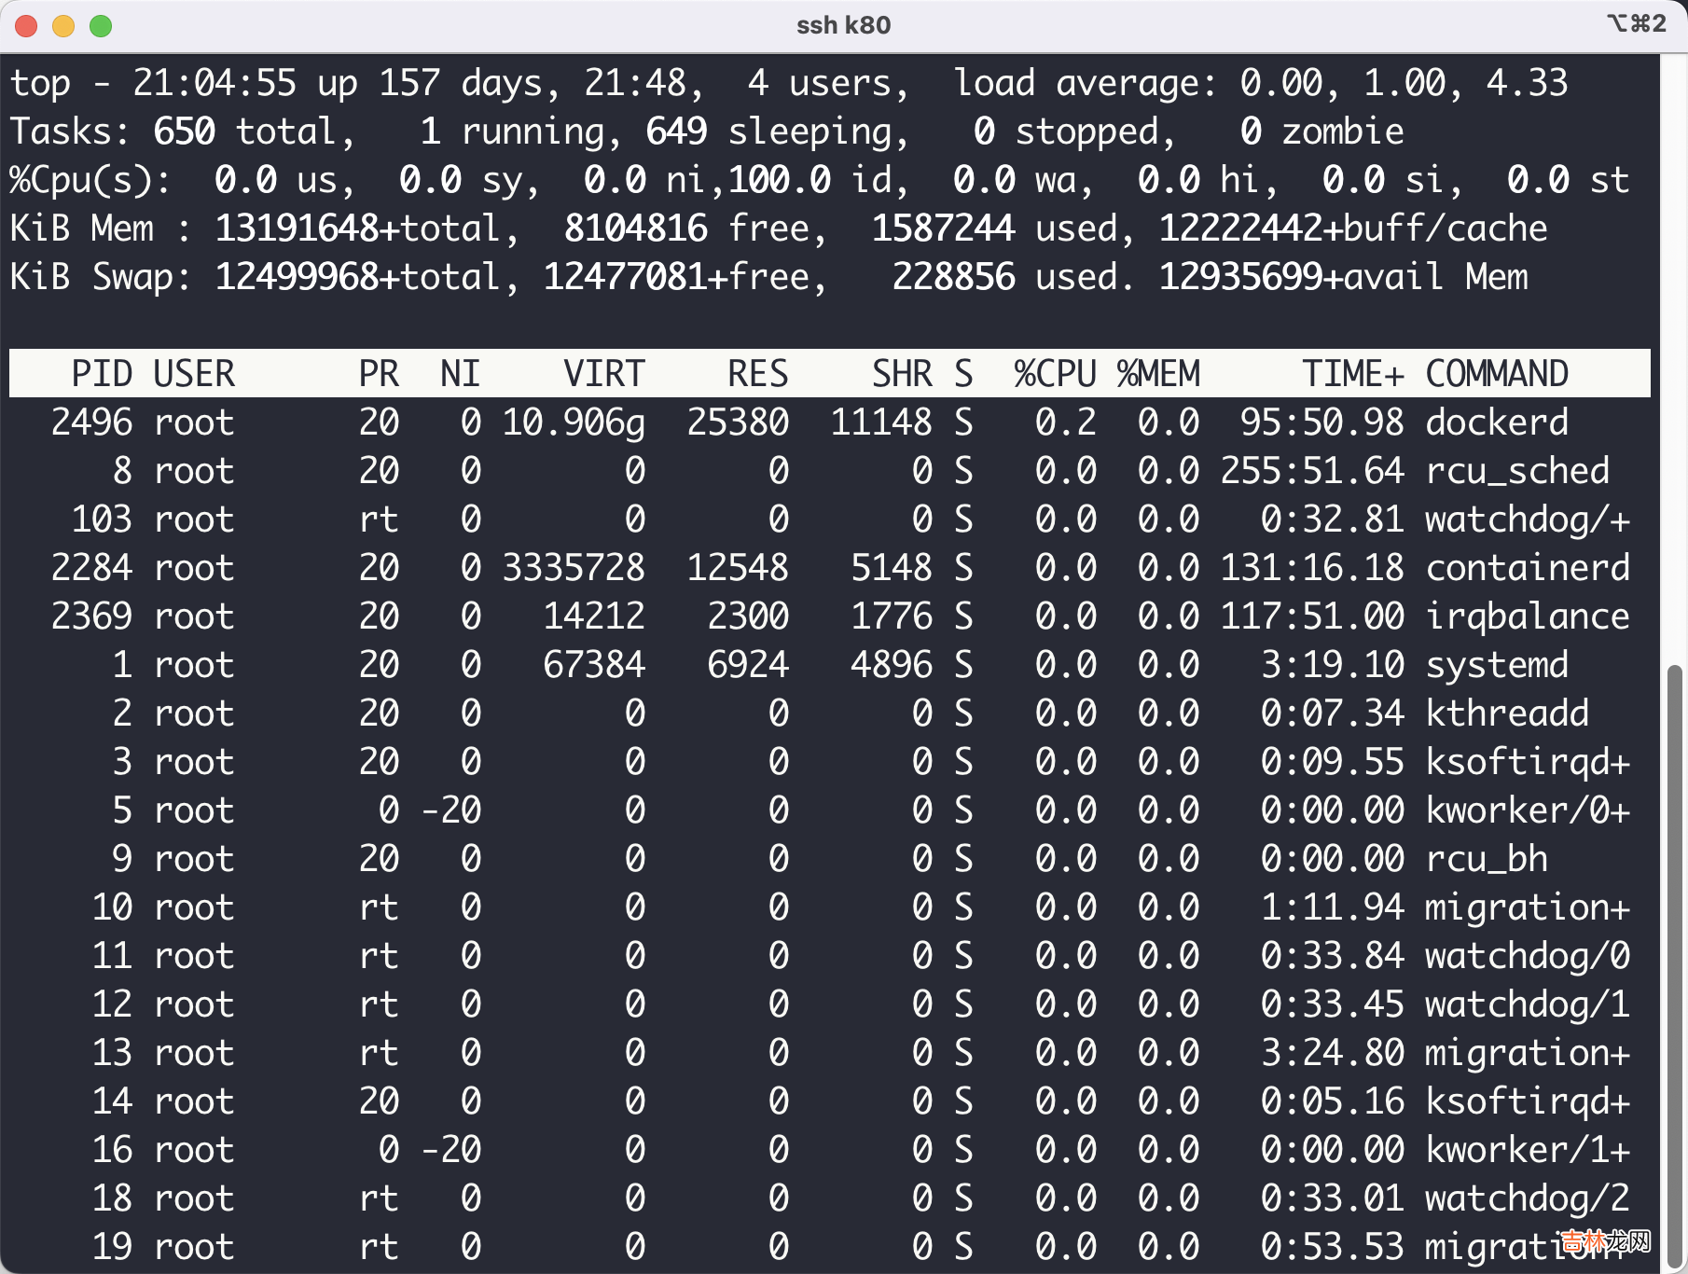Click the systemd command name
The height and width of the screenshot is (1274, 1688).
pos(1497,665)
